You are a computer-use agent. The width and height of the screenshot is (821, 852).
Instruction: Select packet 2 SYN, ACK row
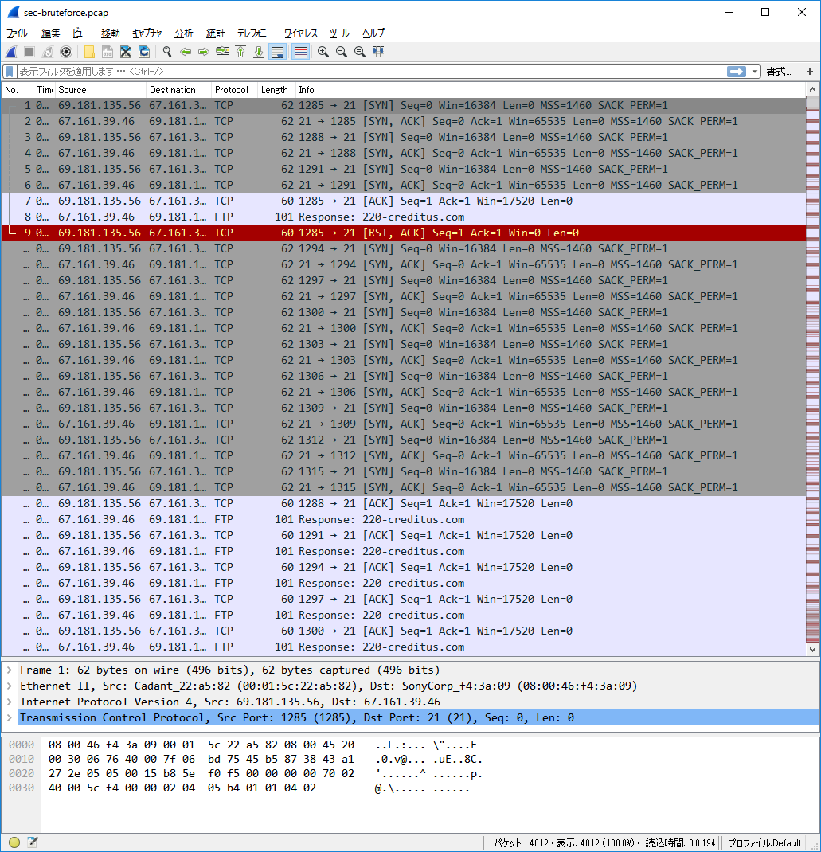403,121
